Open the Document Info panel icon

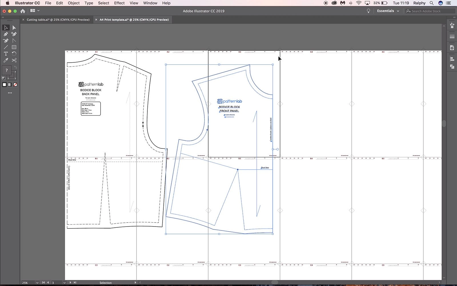[x=452, y=48]
